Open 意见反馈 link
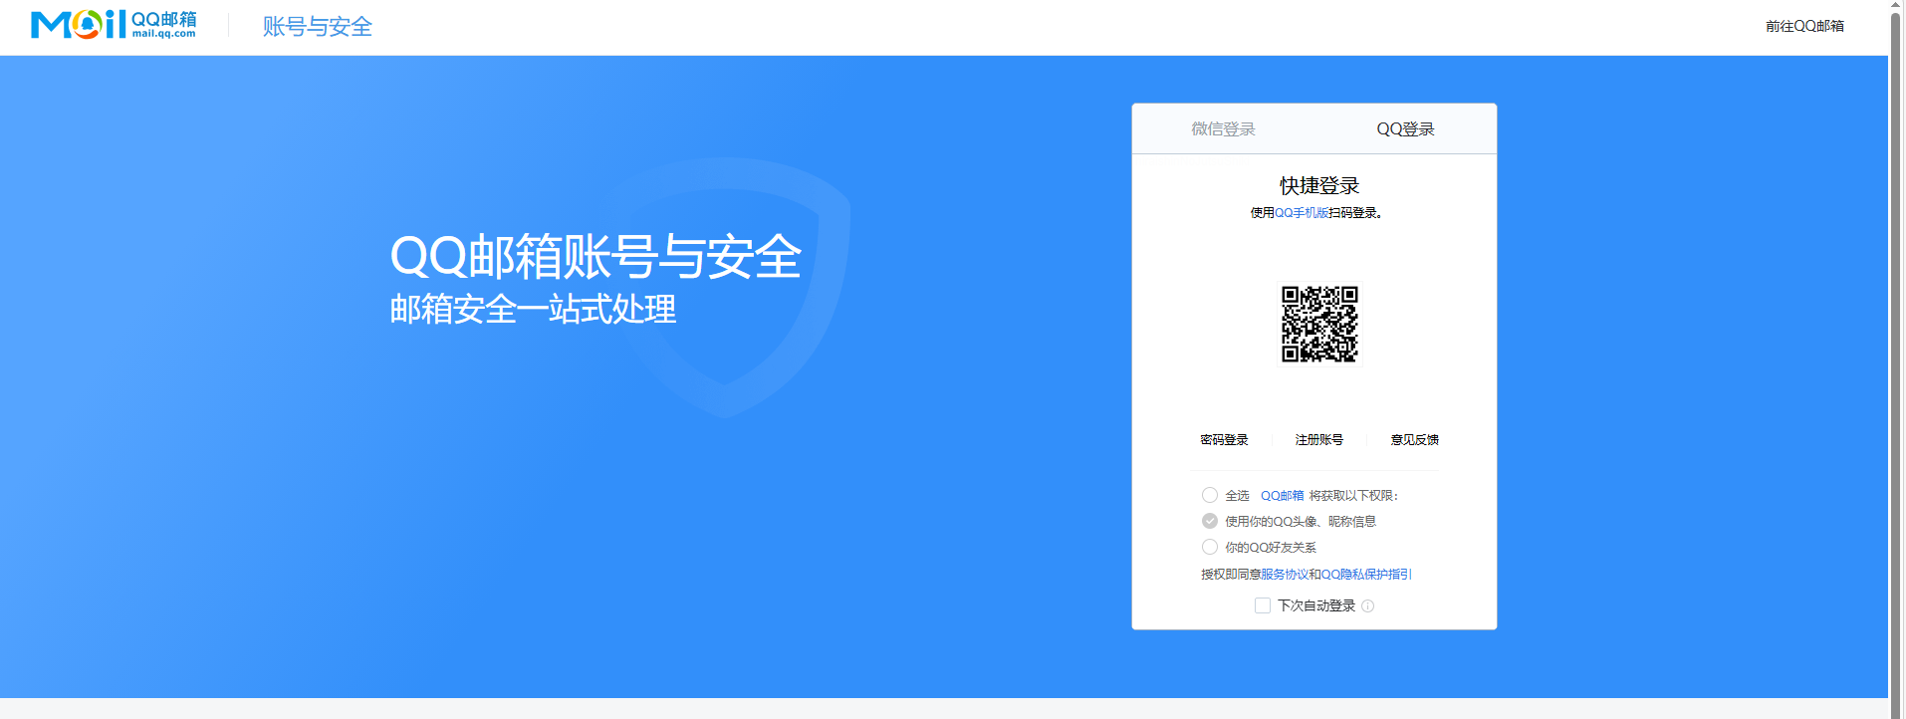This screenshot has height=719, width=1906. click(1415, 440)
